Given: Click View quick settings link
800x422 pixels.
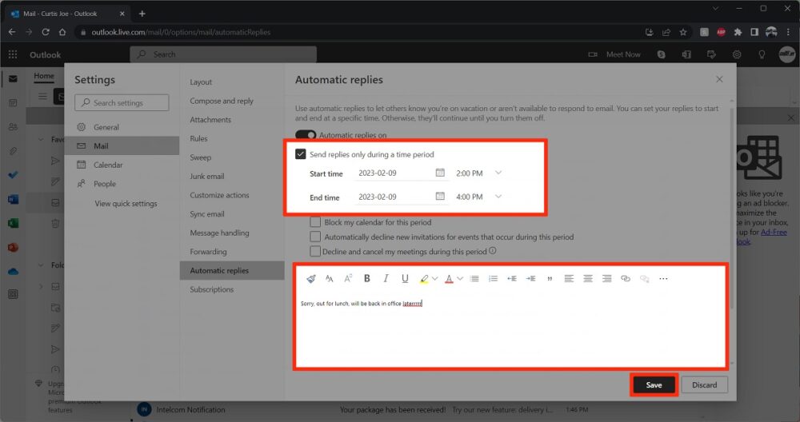Looking at the screenshot, I should (x=126, y=203).
